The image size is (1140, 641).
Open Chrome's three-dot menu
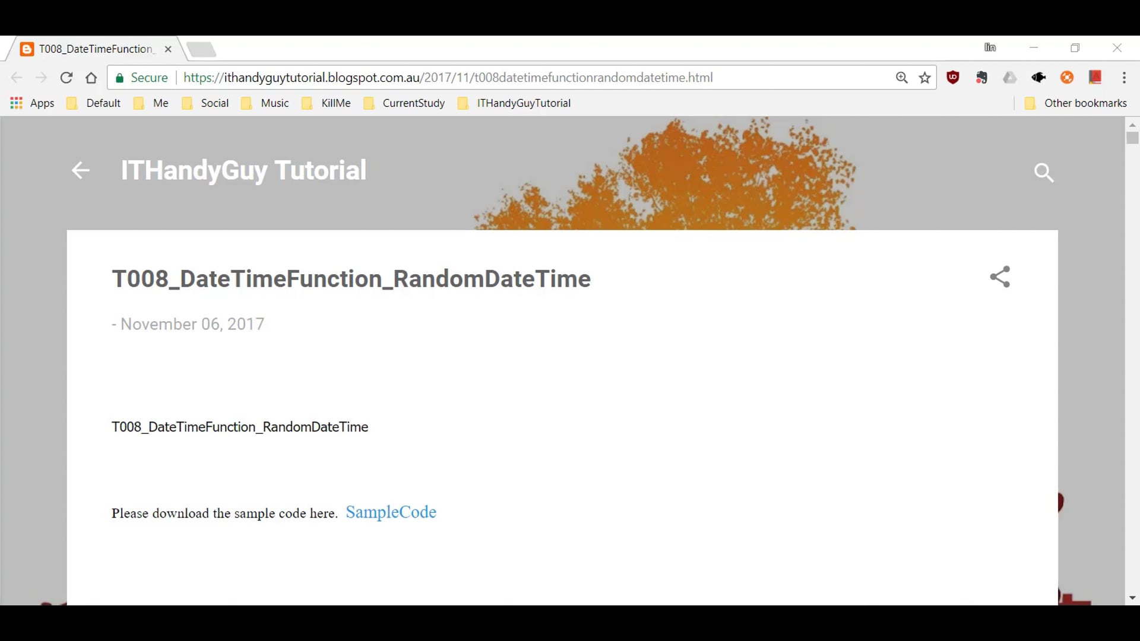[x=1125, y=77]
